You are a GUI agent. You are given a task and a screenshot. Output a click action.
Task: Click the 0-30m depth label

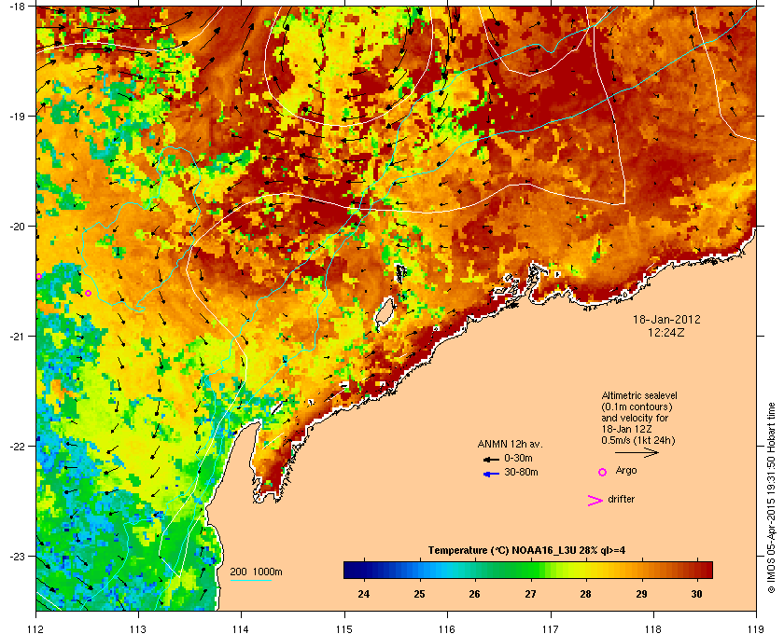pyautogui.click(x=518, y=458)
